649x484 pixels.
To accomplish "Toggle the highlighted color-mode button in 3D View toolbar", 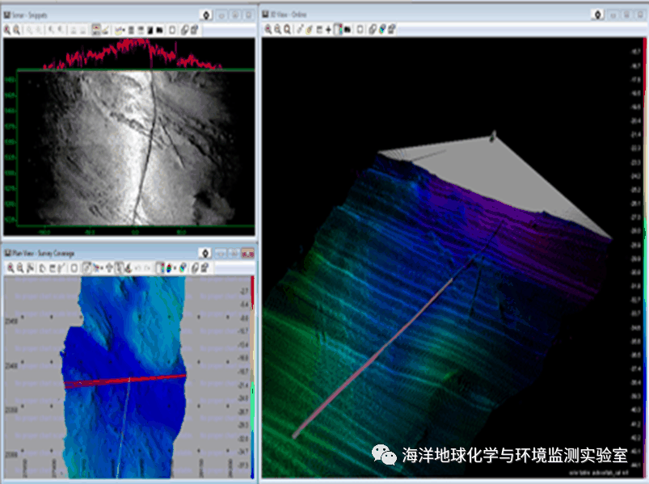I will tap(338, 29).
